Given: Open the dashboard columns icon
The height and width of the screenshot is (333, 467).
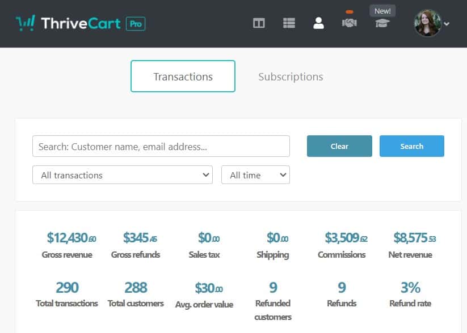Looking at the screenshot, I should (259, 23).
